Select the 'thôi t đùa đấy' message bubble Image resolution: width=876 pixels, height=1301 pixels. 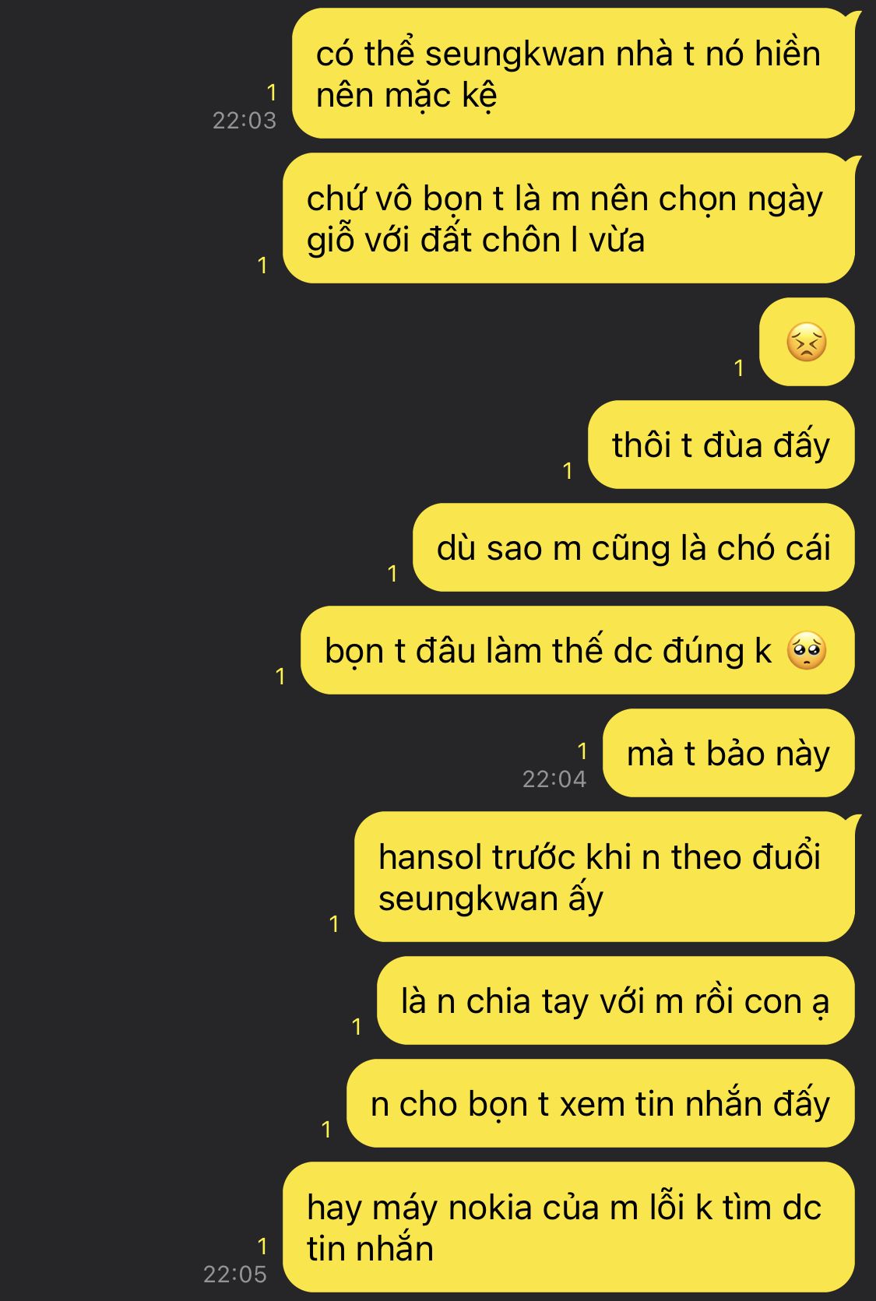click(721, 445)
